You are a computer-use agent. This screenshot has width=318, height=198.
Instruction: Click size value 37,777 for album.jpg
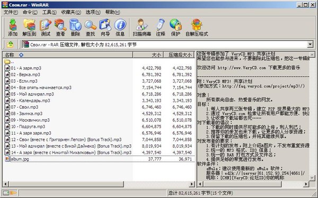(x=155, y=159)
